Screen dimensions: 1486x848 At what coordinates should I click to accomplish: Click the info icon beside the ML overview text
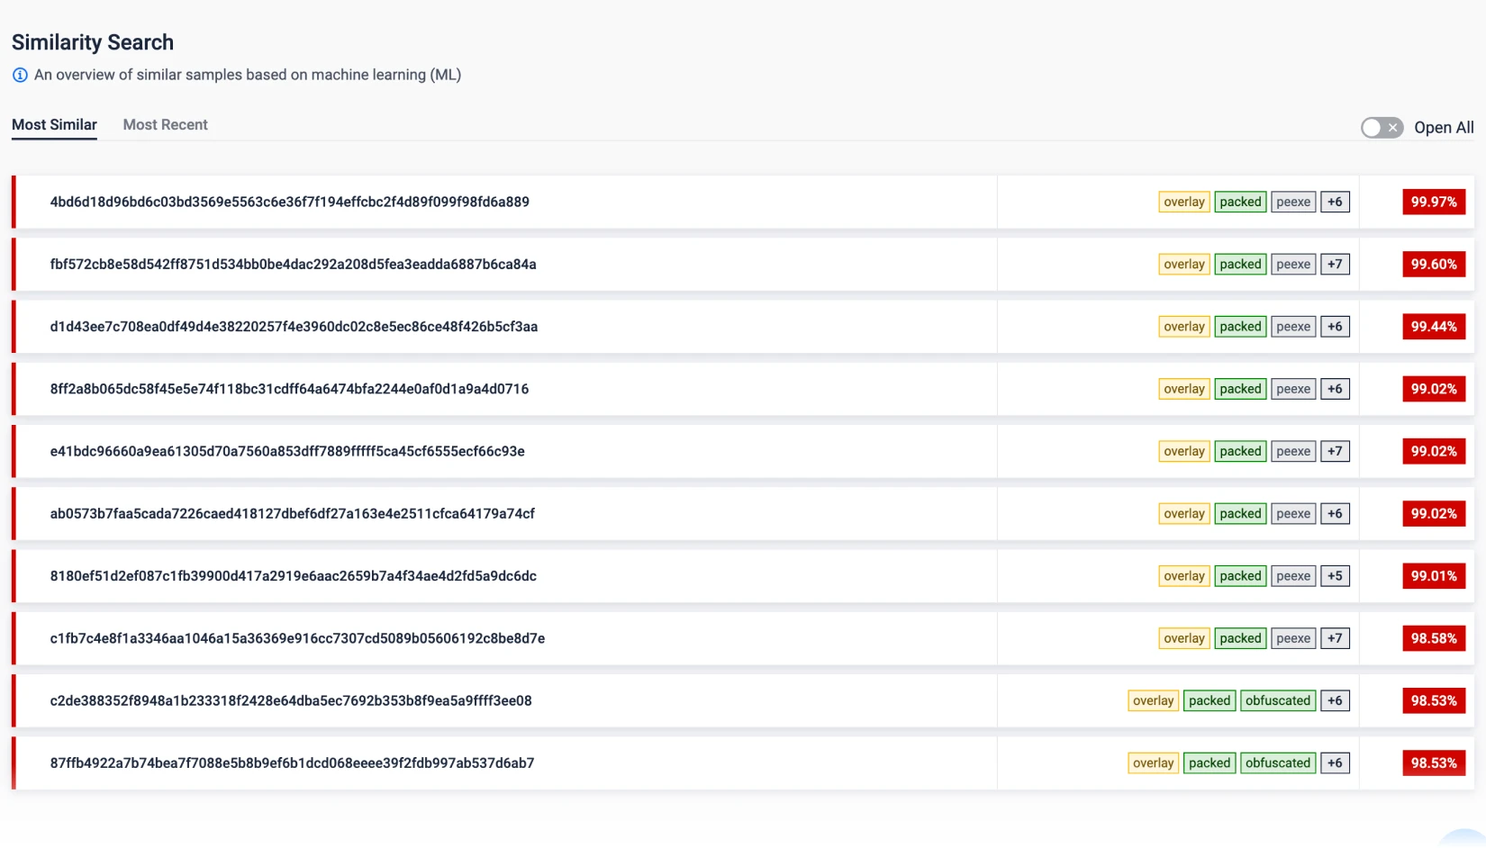tap(20, 76)
